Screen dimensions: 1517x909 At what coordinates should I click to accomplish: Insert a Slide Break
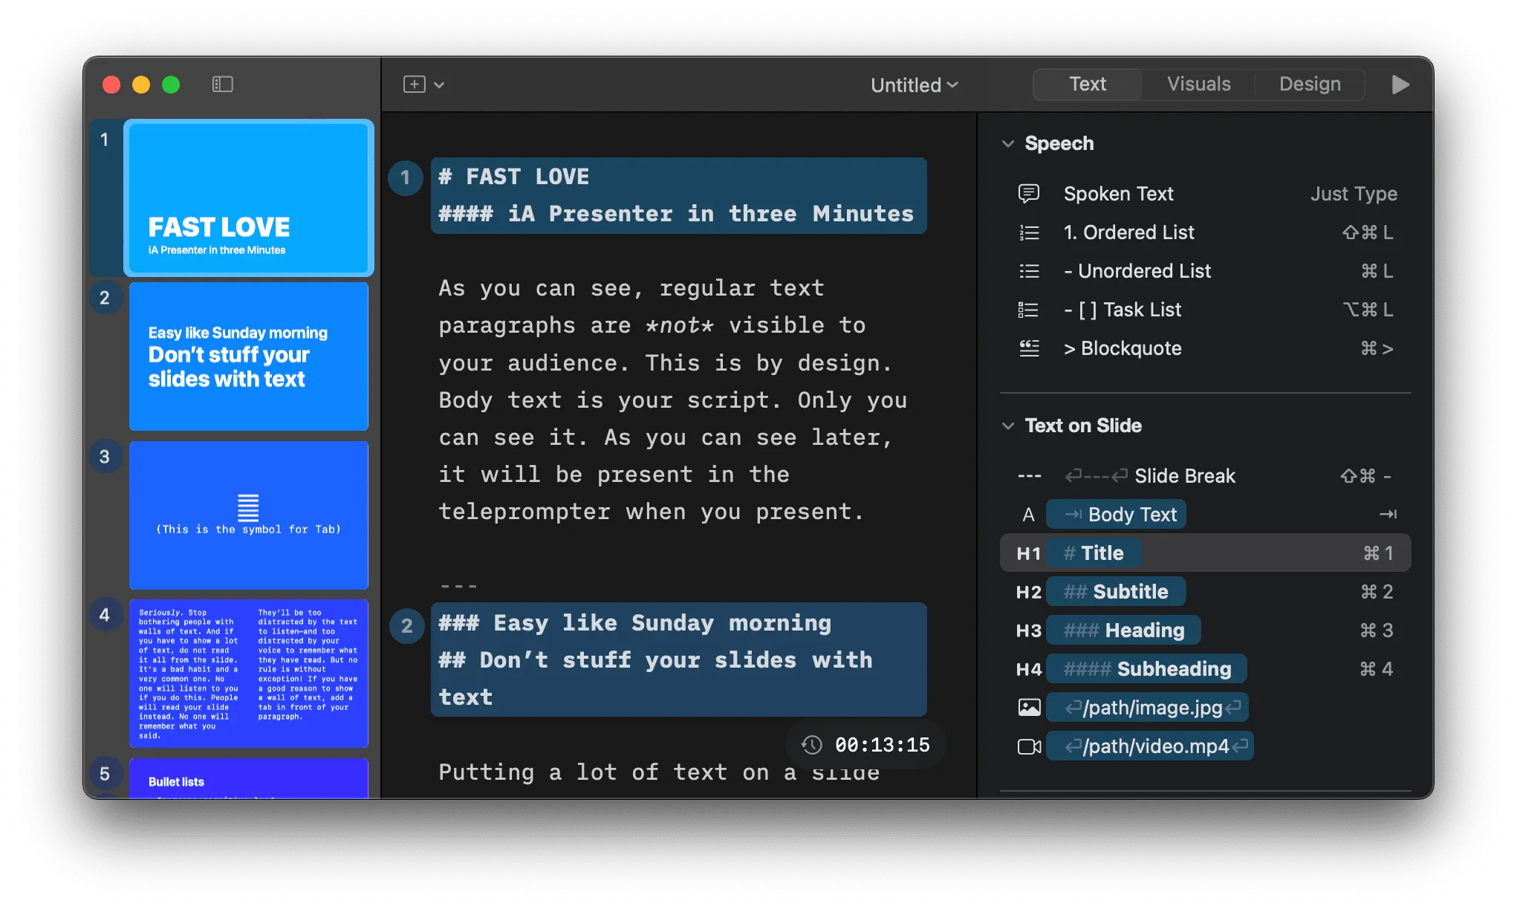[1205, 476]
